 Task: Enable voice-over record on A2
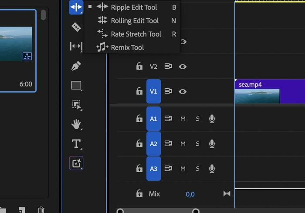click(x=212, y=144)
